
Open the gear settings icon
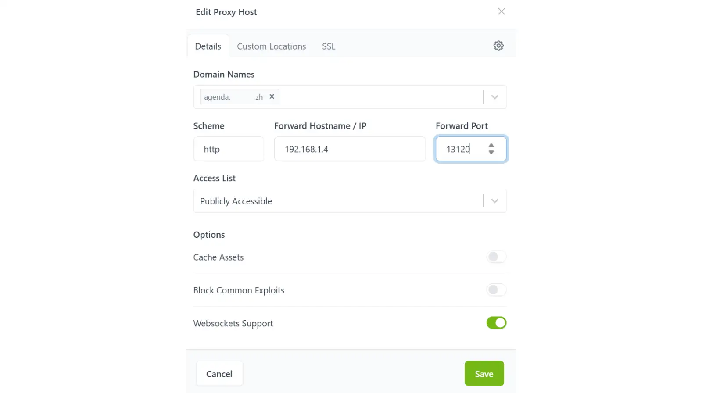coord(498,45)
